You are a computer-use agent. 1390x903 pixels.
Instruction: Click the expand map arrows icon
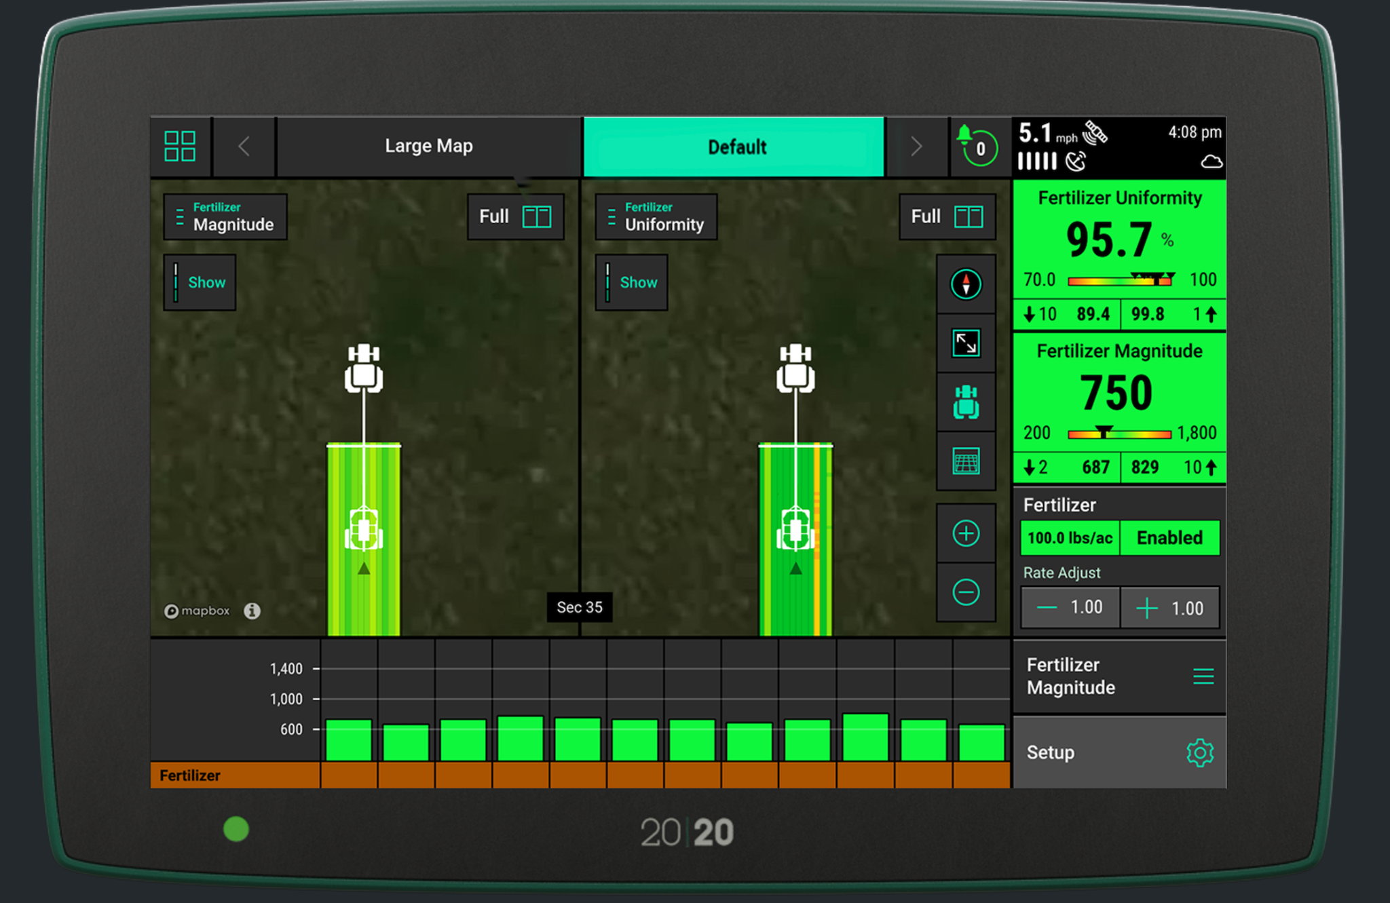click(966, 343)
